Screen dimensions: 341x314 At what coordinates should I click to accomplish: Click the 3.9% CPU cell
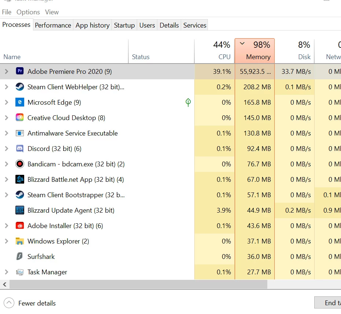pos(214,210)
